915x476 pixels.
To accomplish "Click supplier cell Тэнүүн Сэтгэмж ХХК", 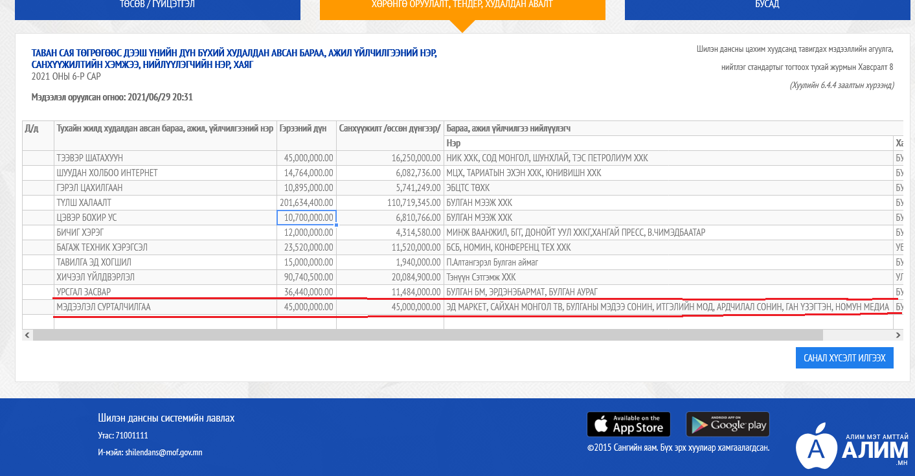I will click(668, 277).
